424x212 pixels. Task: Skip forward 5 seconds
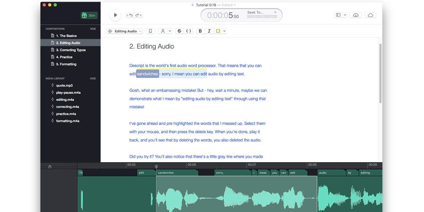click(139, 15)
